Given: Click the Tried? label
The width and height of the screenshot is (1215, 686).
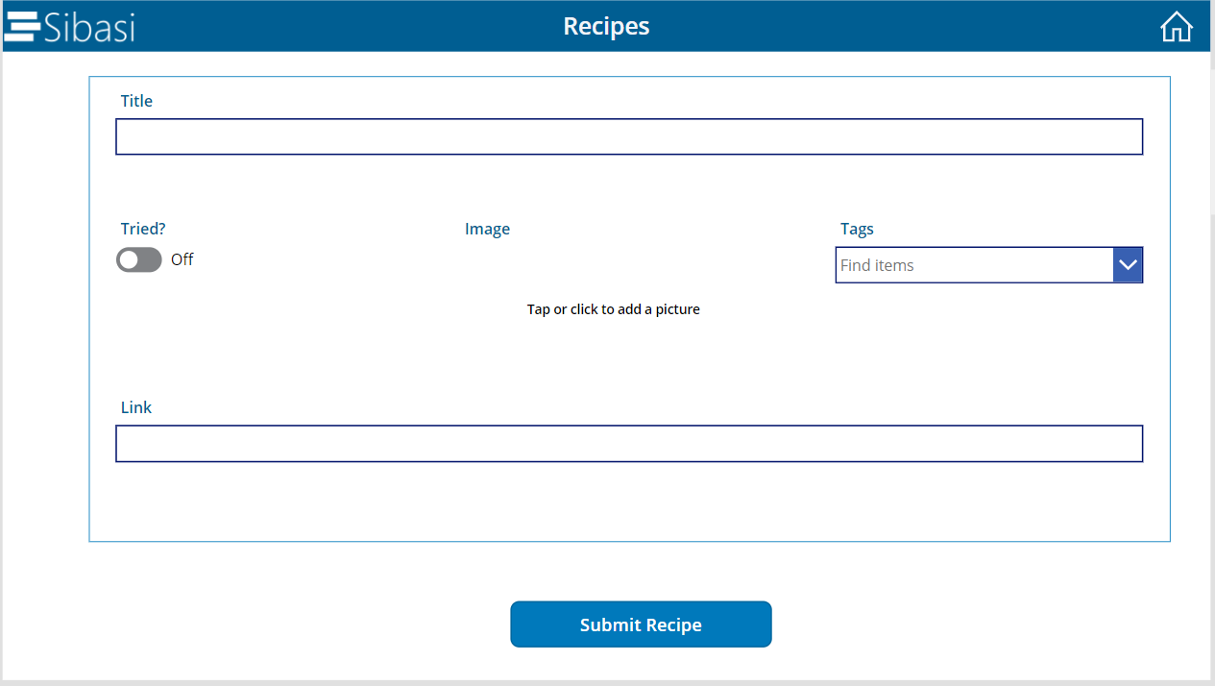Looking at the screenshot, I should pos(143,229).
